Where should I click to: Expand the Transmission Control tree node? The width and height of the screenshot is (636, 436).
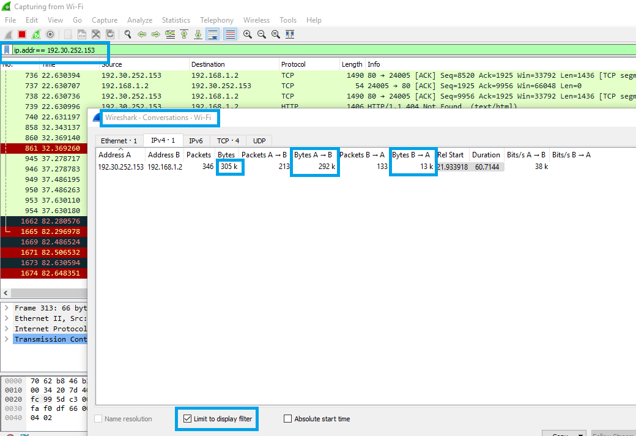(x=7, y=339)
